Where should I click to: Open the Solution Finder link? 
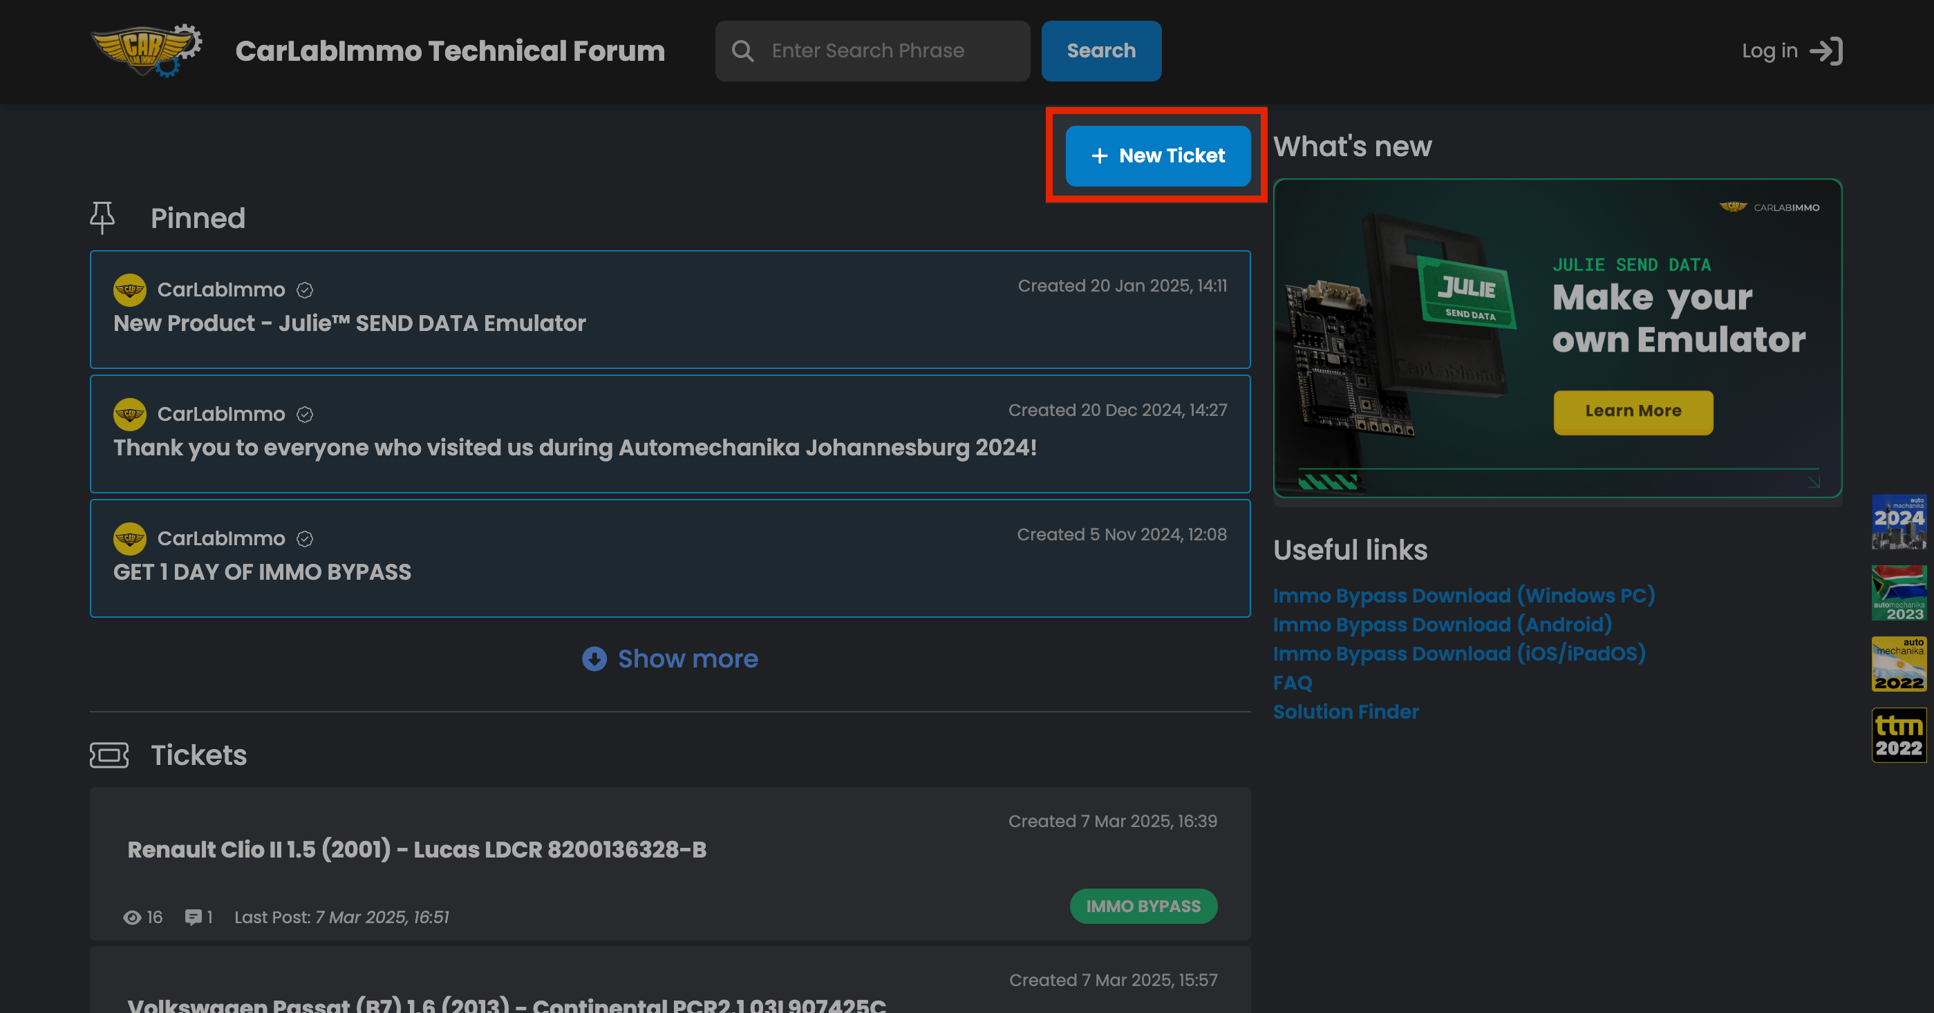tap(1345, 711)
